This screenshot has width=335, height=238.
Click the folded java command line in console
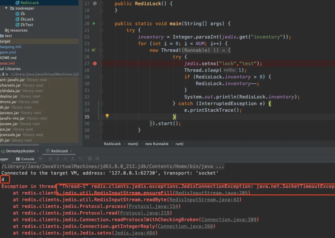click(x=113, y=166)
